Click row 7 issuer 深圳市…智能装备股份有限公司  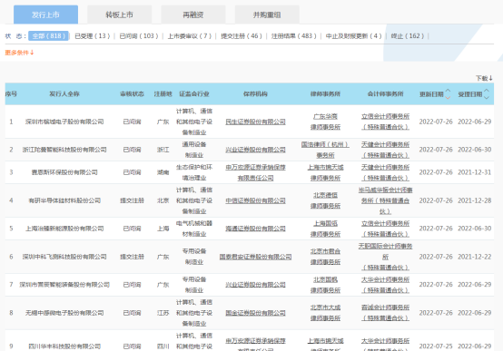point(64,285)
